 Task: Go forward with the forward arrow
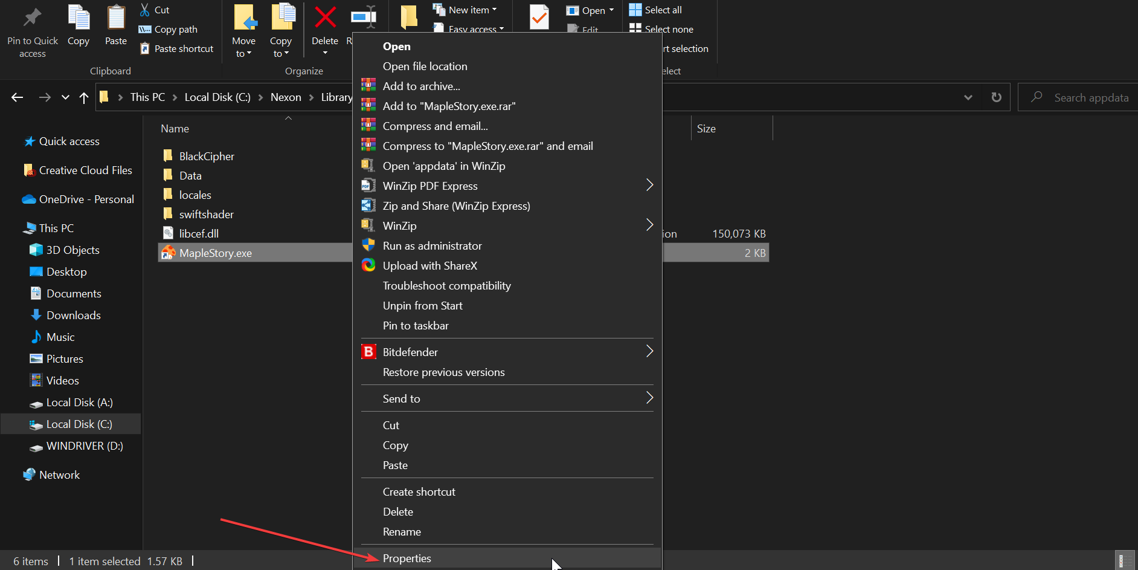click(x=45, y=97)
